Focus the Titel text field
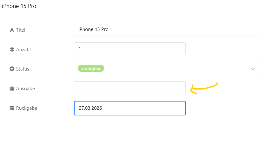This screenshot has width=267, height=167. [166, 29]
